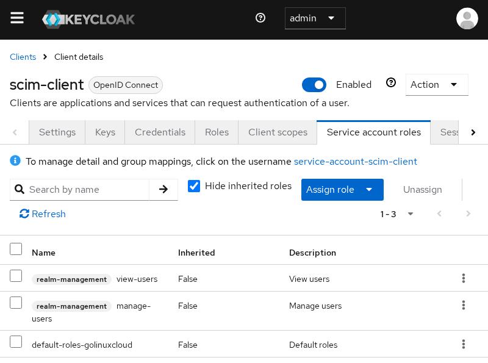The image size is (488, 363).
Task: Click the realm-management badge in view-users row
Action: point(71,279)
